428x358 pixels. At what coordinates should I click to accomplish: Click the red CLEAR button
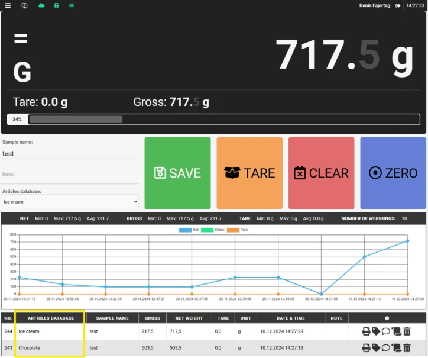pos(321,173)
